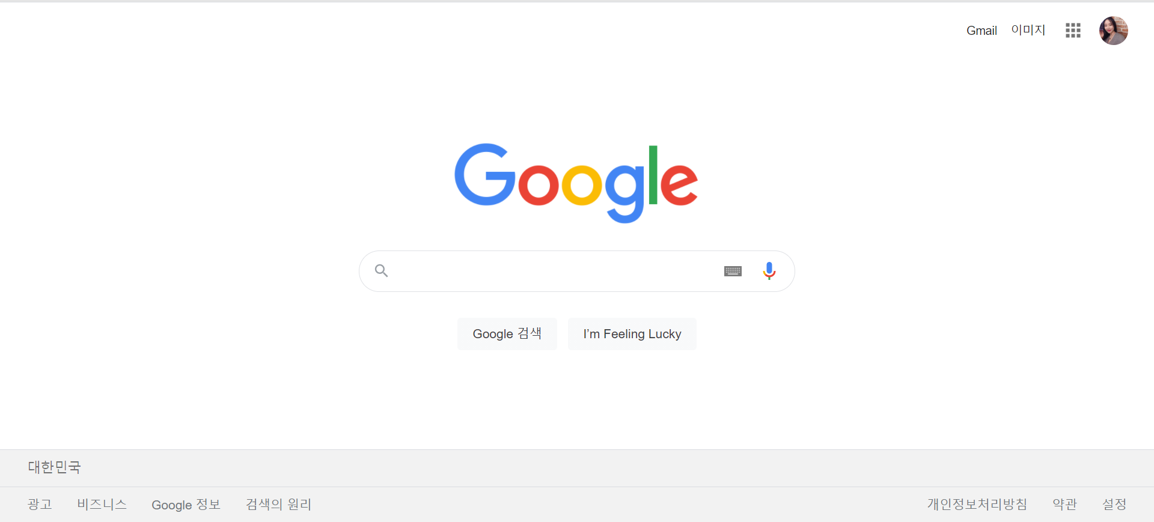Image resolution: width=1154 pixels, height=522 pixels.
Task: Click the Google 검색 button
Action: [x=507, y=334]
